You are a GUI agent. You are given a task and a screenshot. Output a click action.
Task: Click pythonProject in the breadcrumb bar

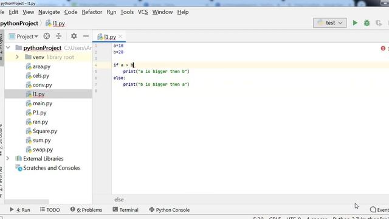pyautogui.click(x=19, y=23)
